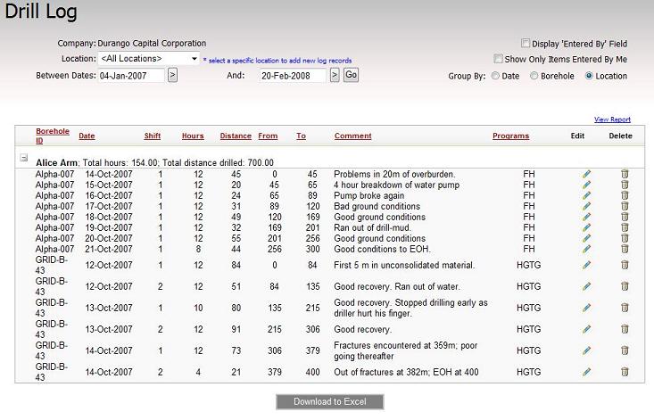Sort by Comment column header
This screenshot has height=420, width=654.
click(x=352, y=136)
